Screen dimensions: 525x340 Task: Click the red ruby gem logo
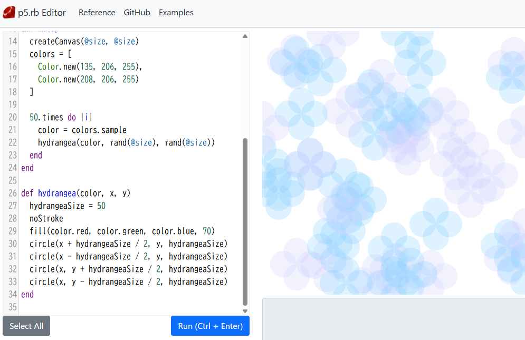pyautogui.click(x=9, y=12)
